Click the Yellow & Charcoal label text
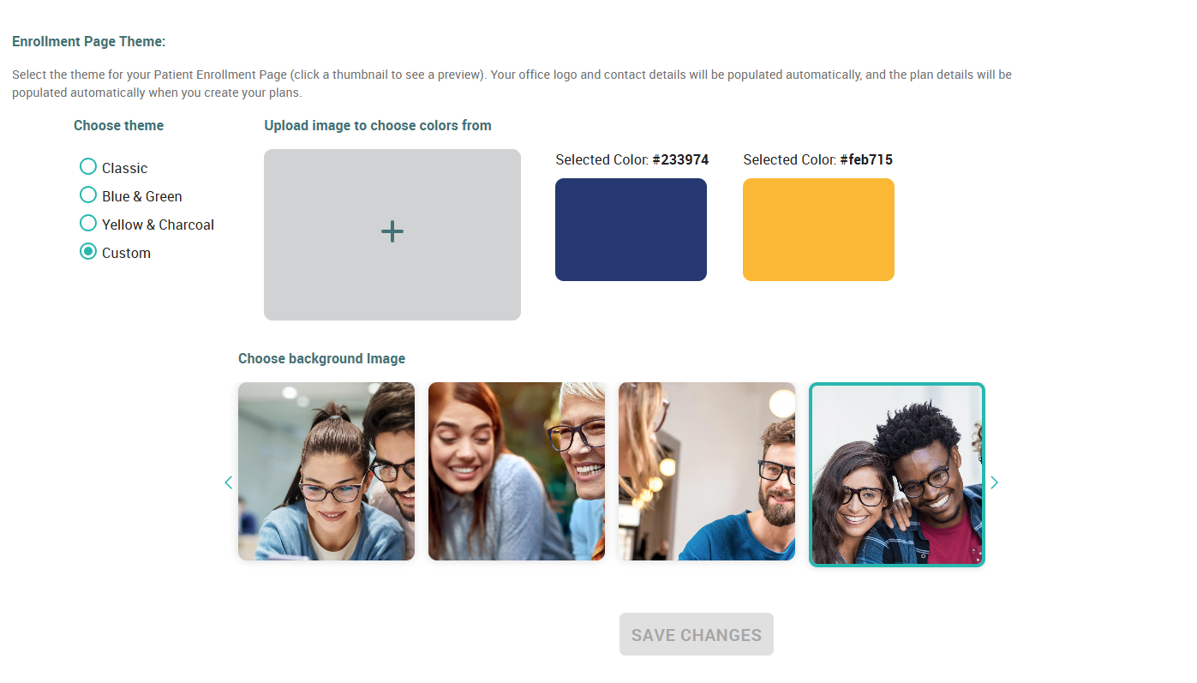The image size is (1197, 683). pos(158,225)
